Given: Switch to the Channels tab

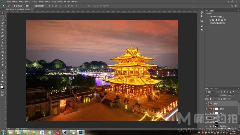Looking at the screenshot, I should (x=211, y=89).
